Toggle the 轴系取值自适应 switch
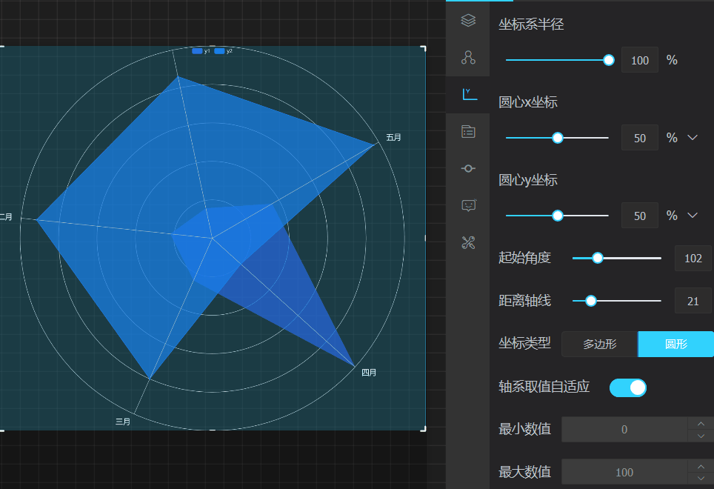Screen dimensions: 714x489 (x=628, y=387)
